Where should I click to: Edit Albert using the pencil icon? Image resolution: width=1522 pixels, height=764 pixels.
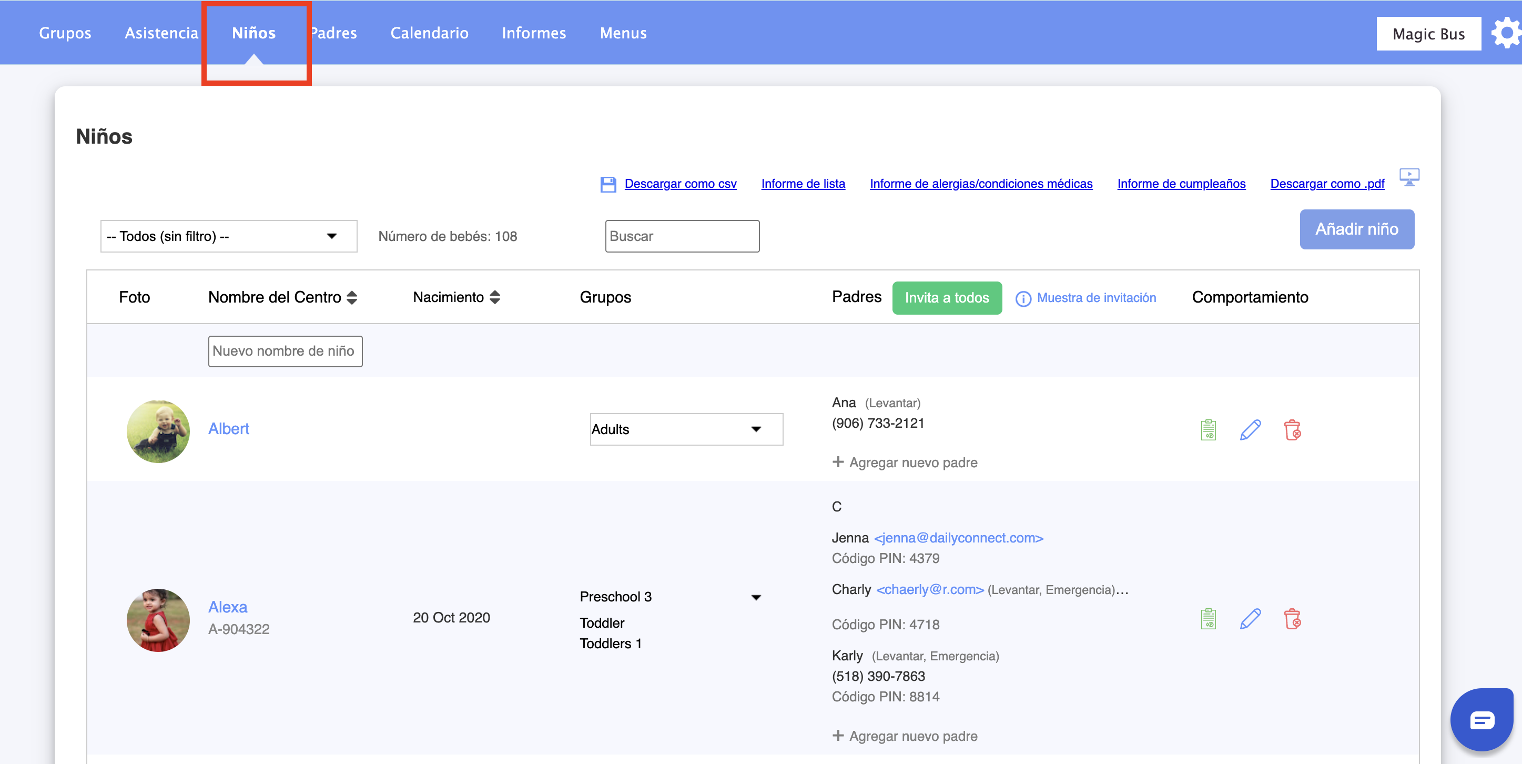click(1250, 430)
